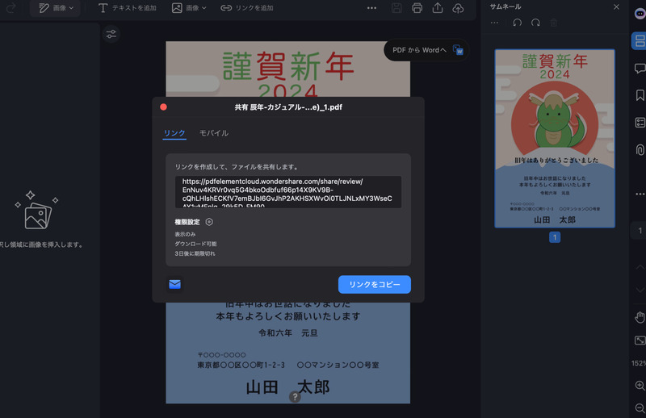This screenshot has width=646, height=418.
Task: Open the right sidebar more ellipsis
Action: (640, 194)
